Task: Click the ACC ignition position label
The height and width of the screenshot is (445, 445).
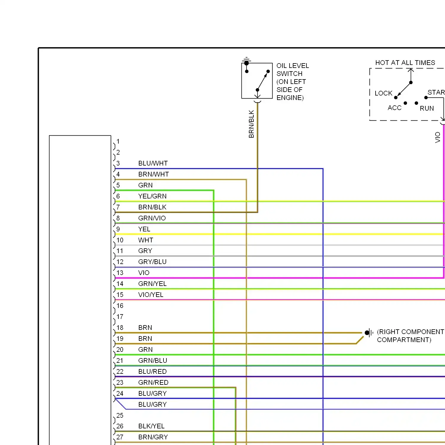Action: (394, 108)
